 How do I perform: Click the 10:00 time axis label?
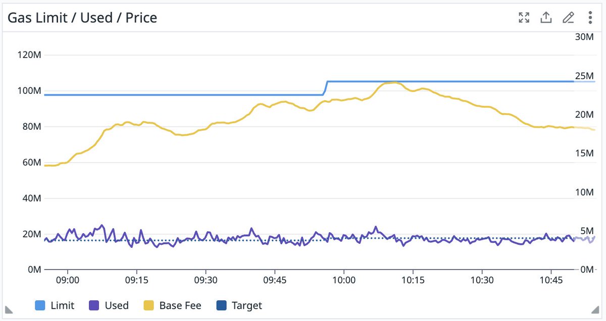pyautogui.click(x=343, y=280)
